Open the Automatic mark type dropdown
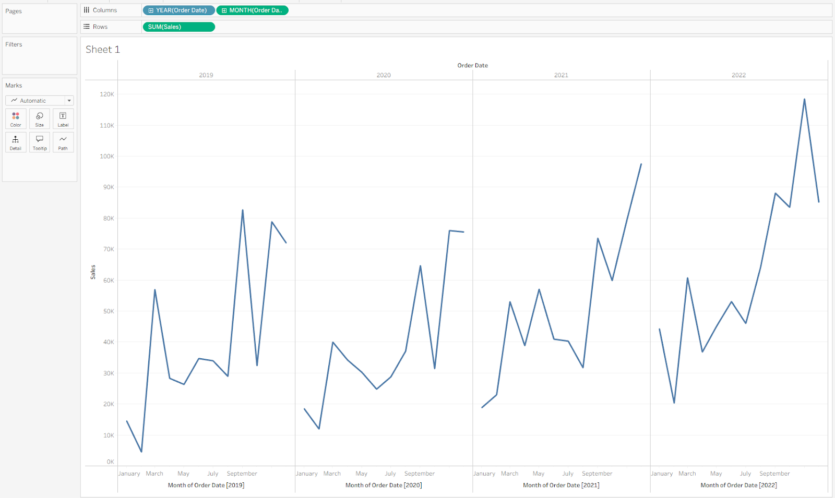 tap(40, 101)
